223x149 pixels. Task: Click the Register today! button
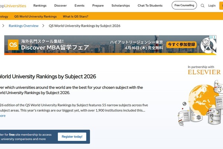click(x=72, y=137)
